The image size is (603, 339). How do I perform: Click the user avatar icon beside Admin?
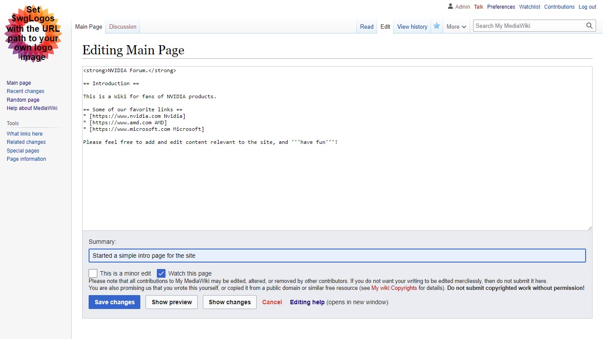point(451,7)
